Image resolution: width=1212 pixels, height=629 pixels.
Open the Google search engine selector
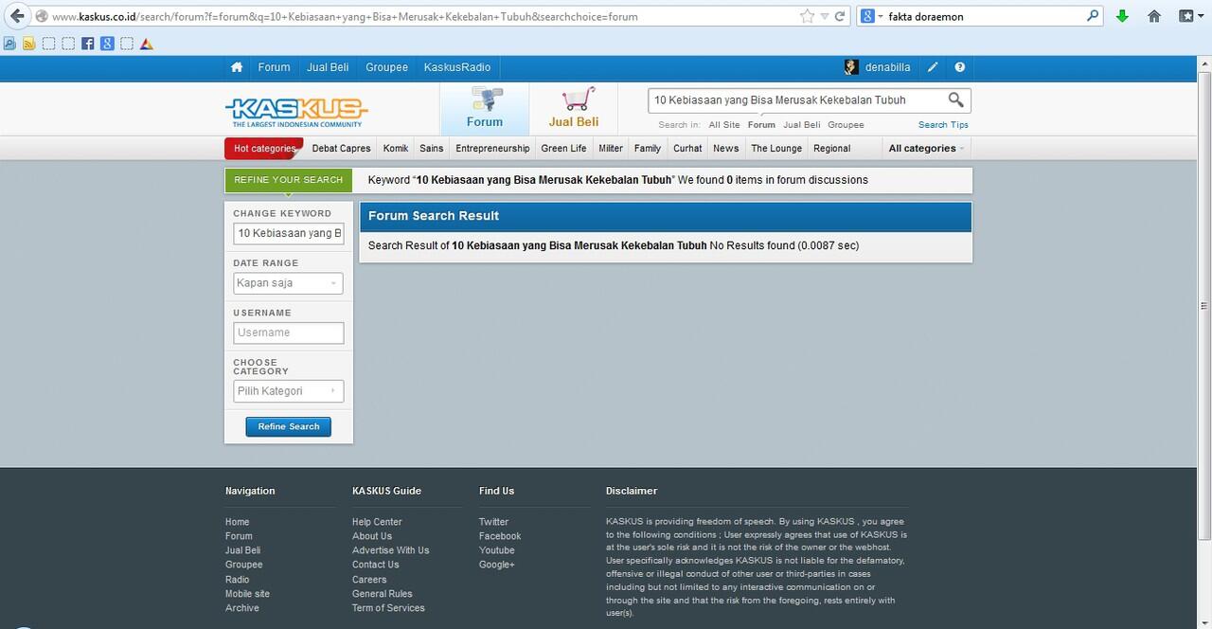click(x=871, y=16)
